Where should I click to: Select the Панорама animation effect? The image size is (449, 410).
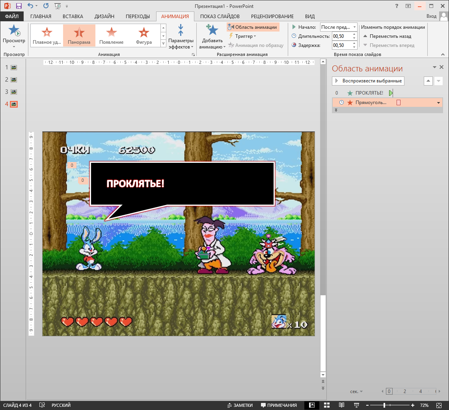(79, 35)
